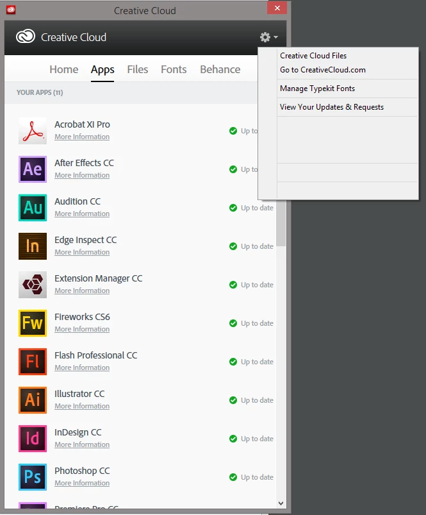Click green checkmark next to Extension Manager CC
Image resolution: width=426 pixels, height=515 pixels.
click(x=233, y=285)
